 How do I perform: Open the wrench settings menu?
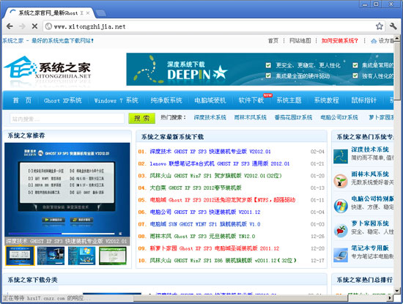click(393, 26)
